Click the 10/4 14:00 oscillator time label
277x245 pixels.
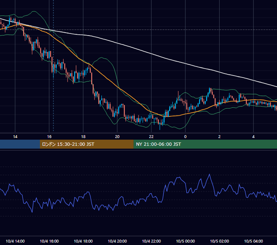pos(15,241)
